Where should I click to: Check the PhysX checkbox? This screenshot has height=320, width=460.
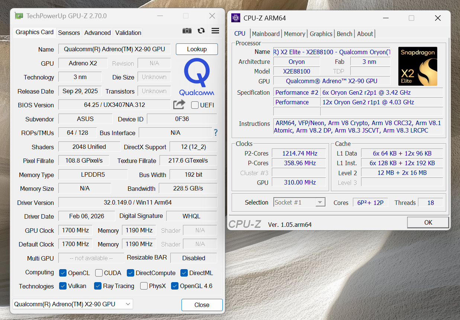point(144,286)
